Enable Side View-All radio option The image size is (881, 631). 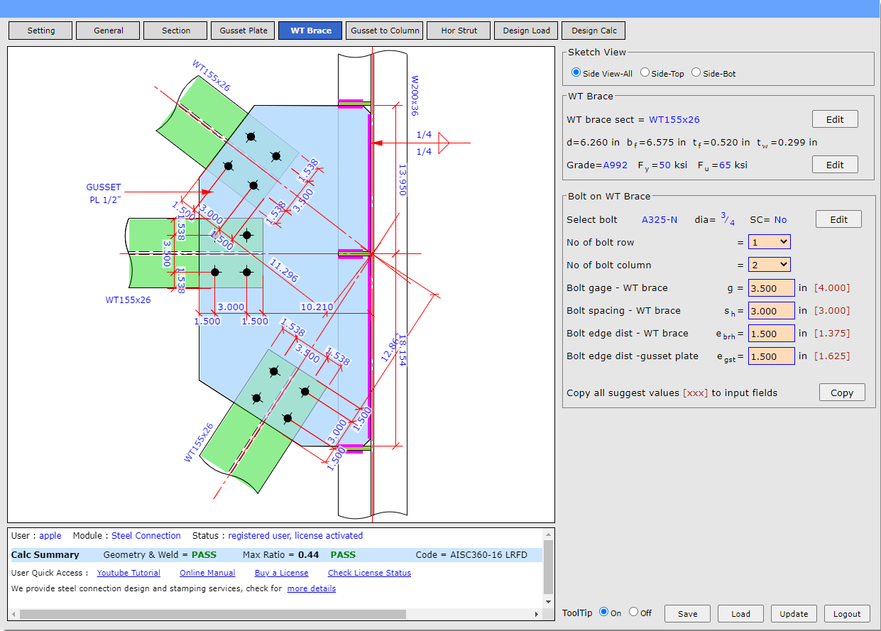(576, 72)
